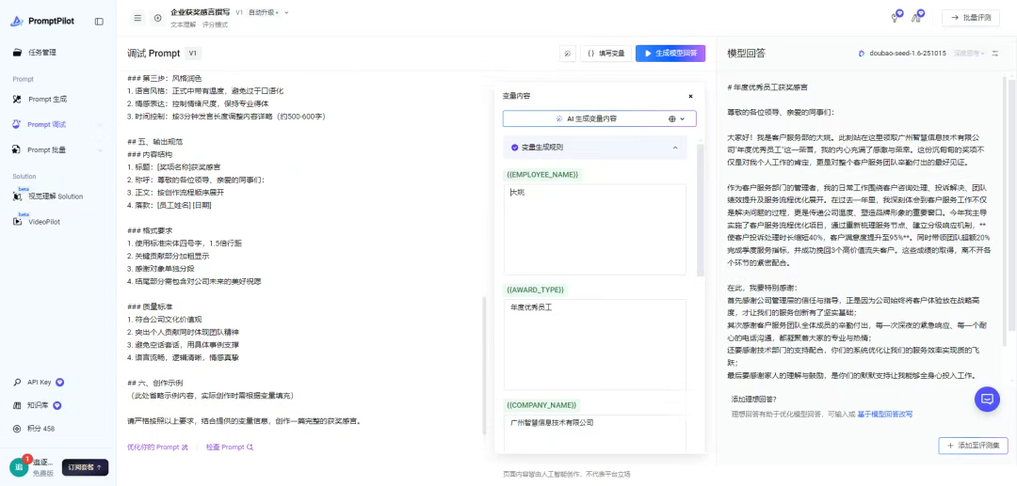1017x486 pixels.
Task: Click the 企业获奖感言撰写 task title
Action: 201,12
